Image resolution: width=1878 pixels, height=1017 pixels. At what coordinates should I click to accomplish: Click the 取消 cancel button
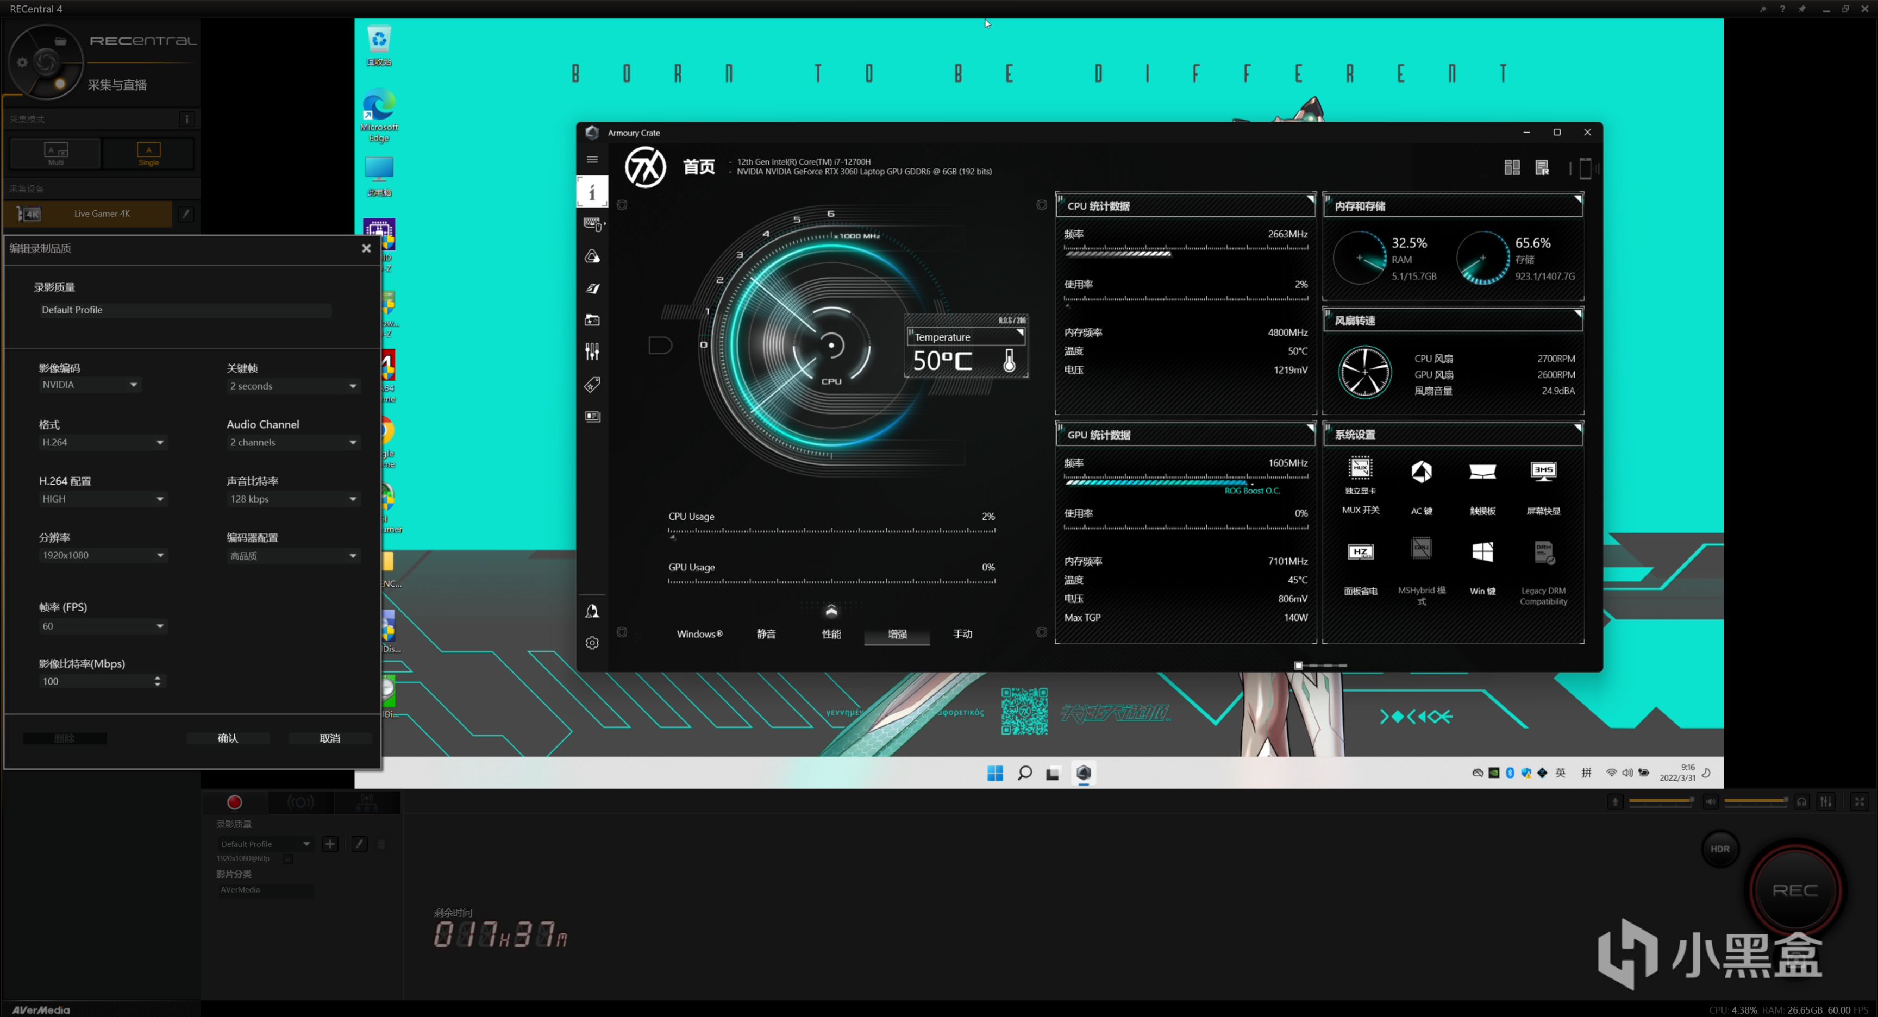pyautogui.click(x=329, y=738)
